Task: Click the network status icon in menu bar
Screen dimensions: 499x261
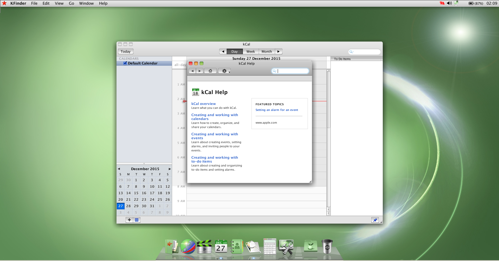Action: [x=456, y=3]
